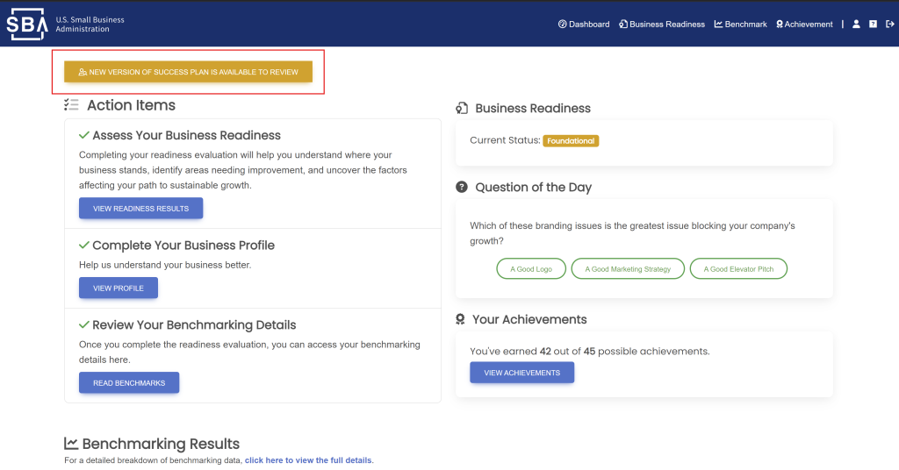Open the Dashboard menu item

(584, 25)
